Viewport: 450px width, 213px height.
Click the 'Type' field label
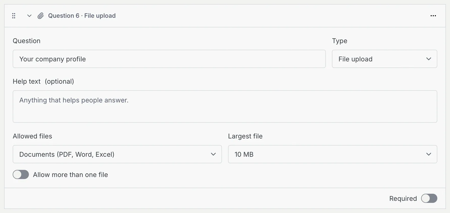[x=340, y=41]
